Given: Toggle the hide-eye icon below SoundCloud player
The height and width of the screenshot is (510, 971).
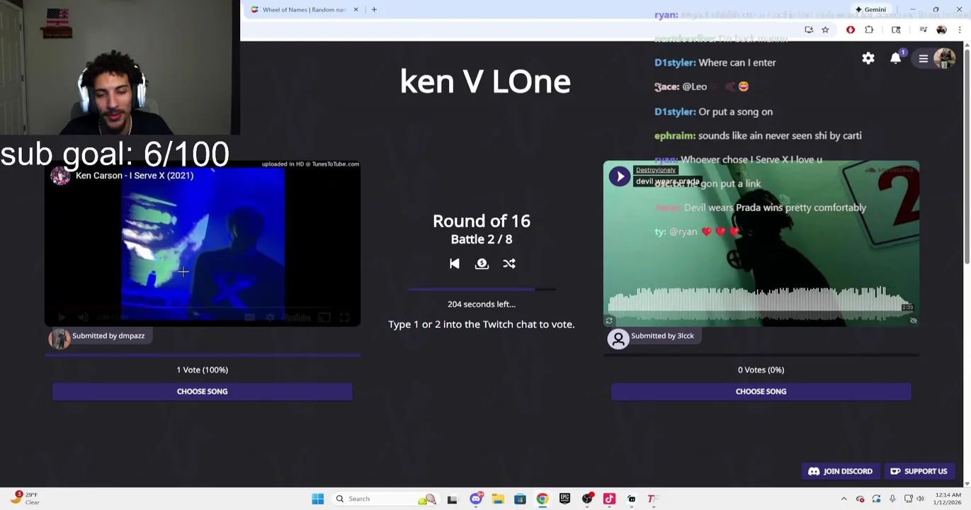Looking at the screenshot, I should pos(914,321).
